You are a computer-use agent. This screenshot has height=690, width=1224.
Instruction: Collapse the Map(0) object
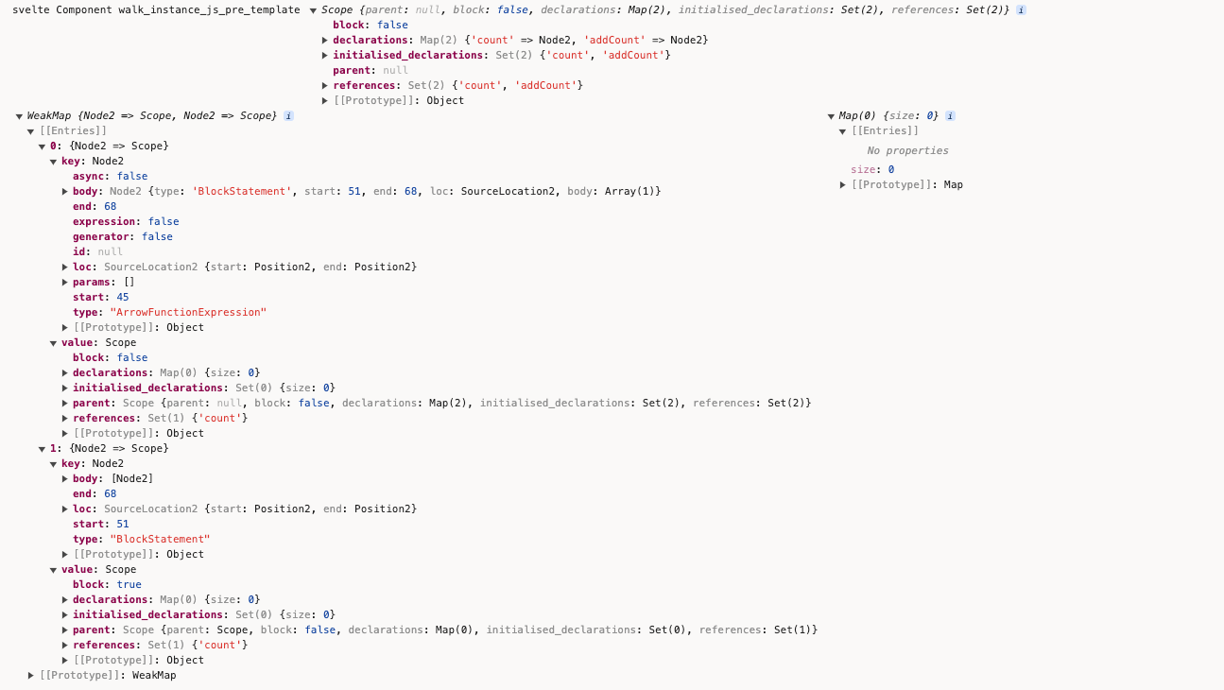coord(831,115)
